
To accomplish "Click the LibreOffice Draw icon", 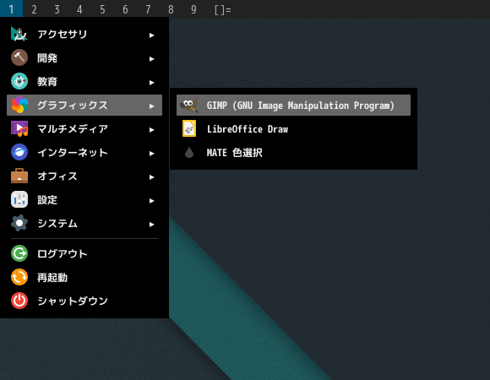I will point(189,128).
